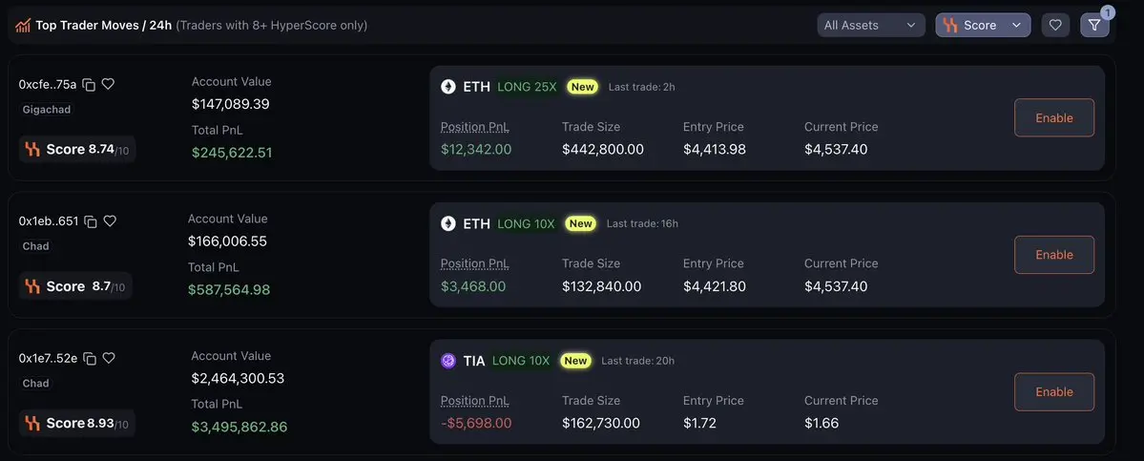The height and width of the screenshot is (461, 1144).
Task: Copy address 0x1e7..52e with copy icon
Action: point(90,358)
